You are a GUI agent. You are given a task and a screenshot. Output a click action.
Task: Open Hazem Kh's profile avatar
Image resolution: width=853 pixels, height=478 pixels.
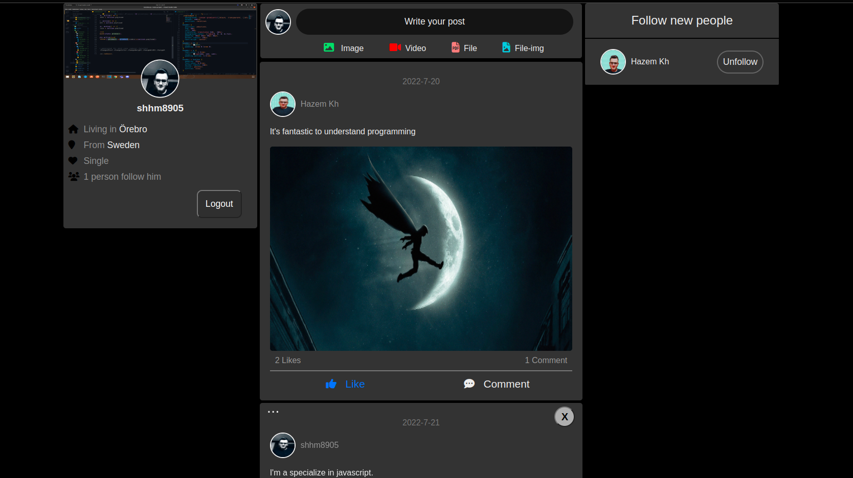(282, 104)
